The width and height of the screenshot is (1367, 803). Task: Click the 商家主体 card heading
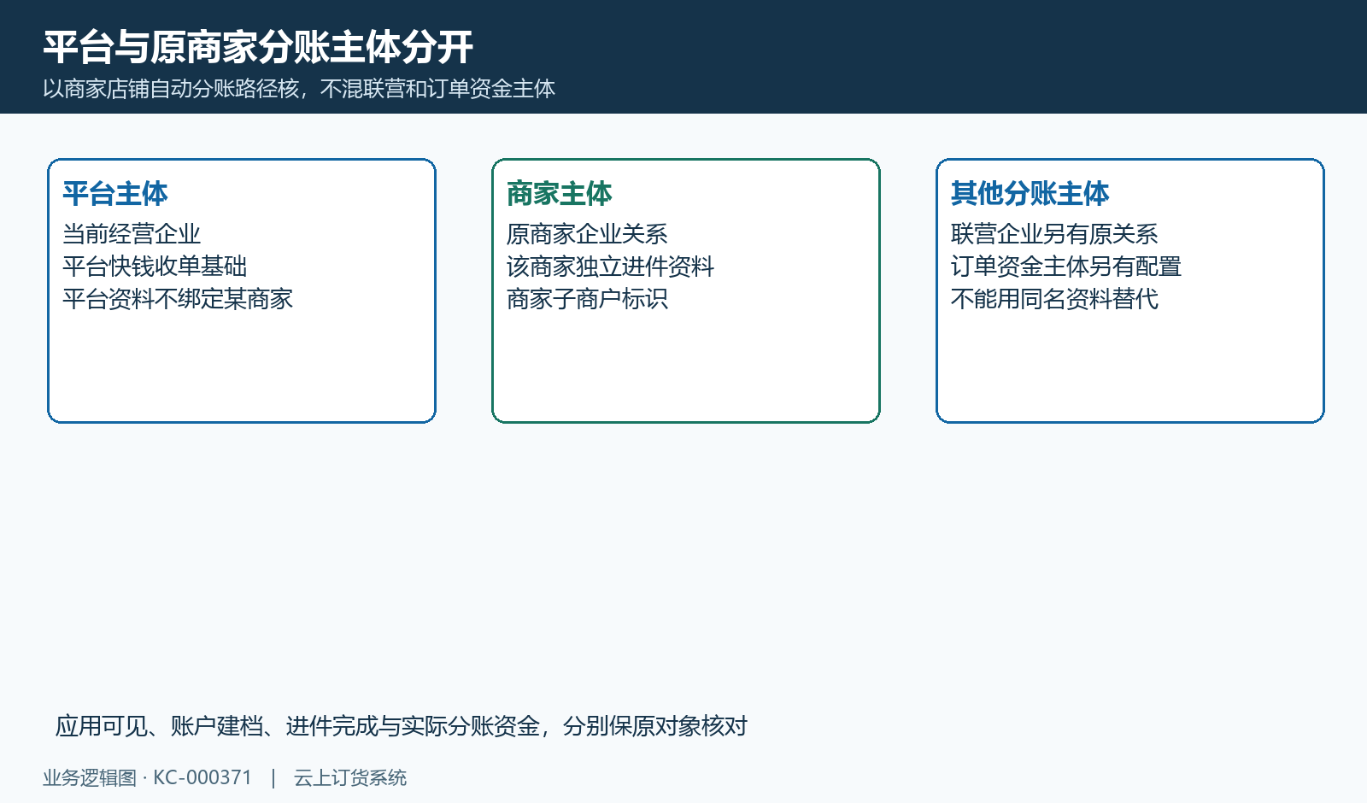560,194
